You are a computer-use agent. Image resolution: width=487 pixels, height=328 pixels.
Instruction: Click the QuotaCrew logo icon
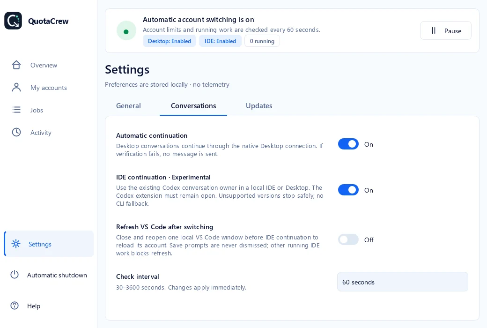[13, 21]
